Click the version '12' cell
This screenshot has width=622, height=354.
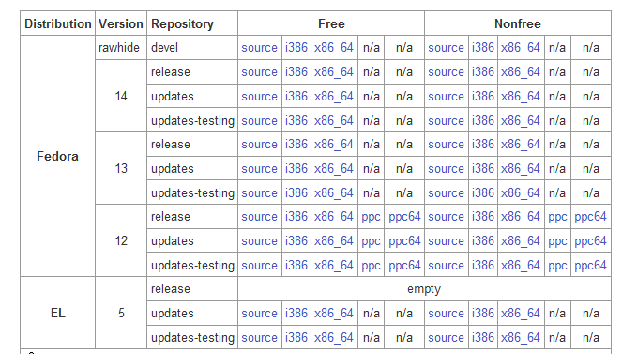[121, 241]
